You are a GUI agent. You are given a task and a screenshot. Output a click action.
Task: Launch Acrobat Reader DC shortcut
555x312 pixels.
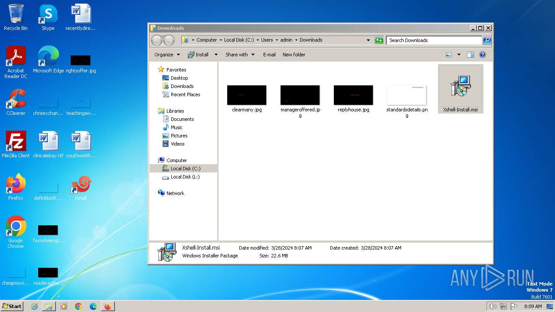[16, 62]
